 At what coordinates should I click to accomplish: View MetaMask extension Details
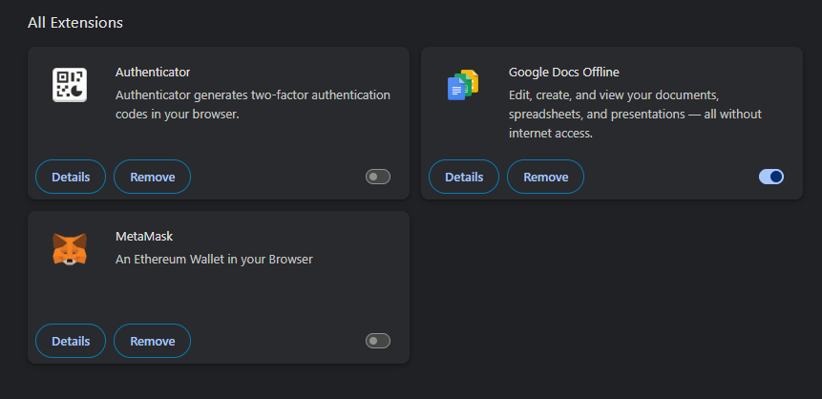pyautogui.click(x=71, y=341)
